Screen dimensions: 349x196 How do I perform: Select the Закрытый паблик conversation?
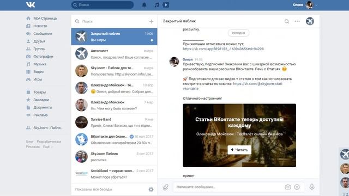114,36
